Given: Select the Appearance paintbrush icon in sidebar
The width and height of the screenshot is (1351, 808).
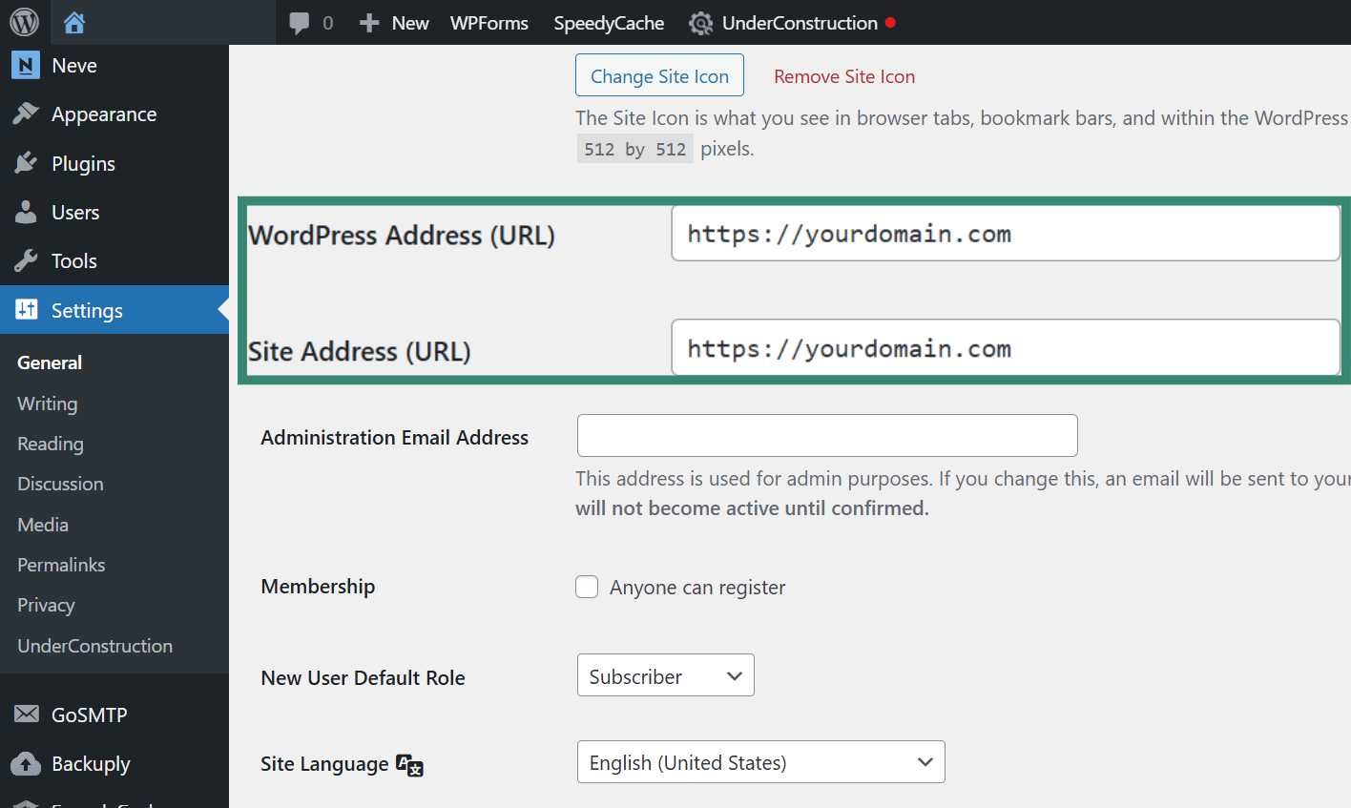Looking at the screenshot, I should tap(28, 114).
